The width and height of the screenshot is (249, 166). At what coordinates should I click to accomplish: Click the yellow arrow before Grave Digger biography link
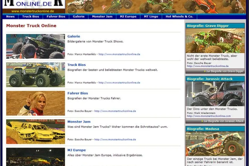[205, 71]
